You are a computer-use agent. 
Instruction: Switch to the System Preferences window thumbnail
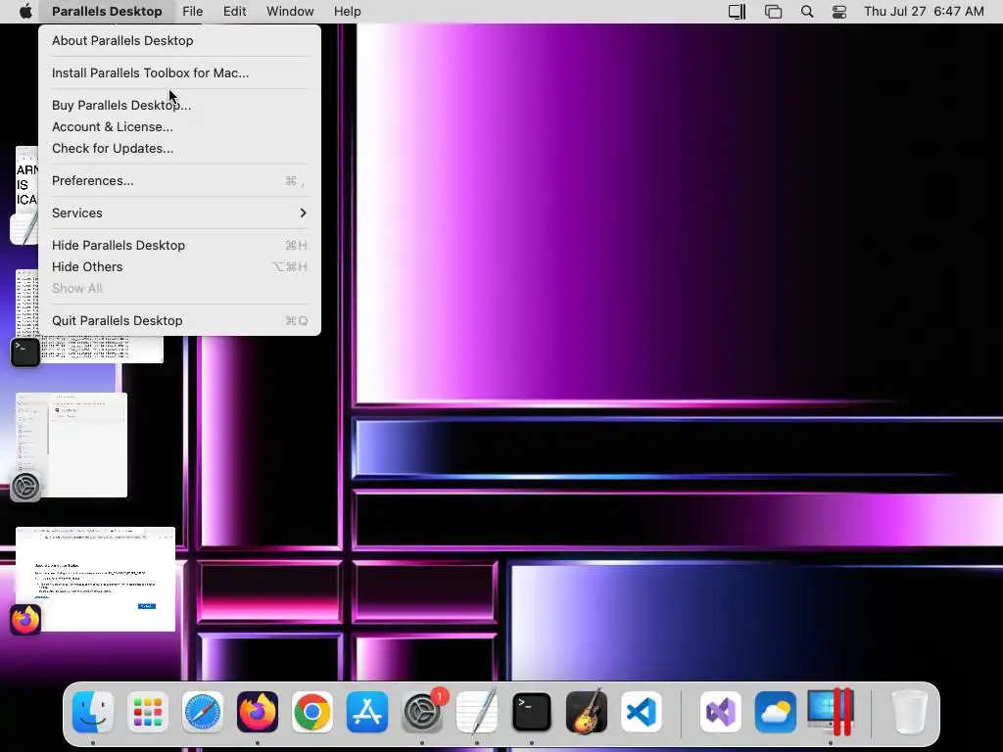click(x=72, y=446)
